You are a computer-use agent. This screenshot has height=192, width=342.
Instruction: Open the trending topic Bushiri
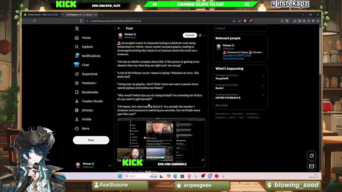pyautogui.click(x=219, y=88)
